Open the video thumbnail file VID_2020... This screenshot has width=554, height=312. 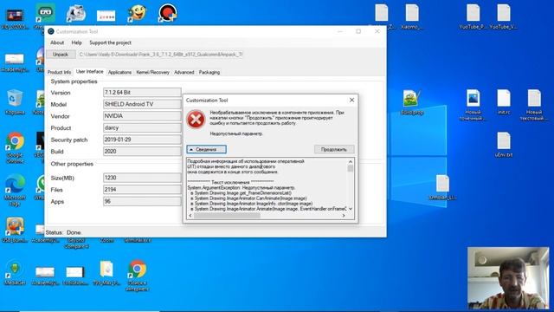click(x=15, y=15)
